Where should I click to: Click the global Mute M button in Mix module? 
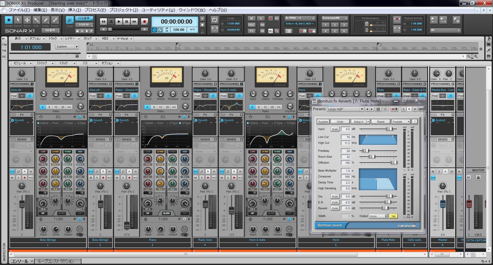(x=251, y=18)
